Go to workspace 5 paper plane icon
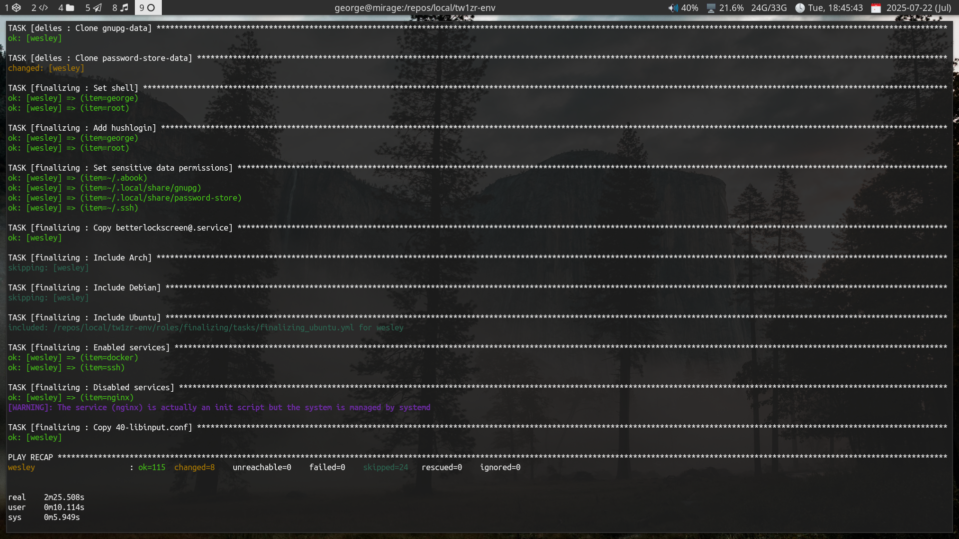959x539 pixels. (93, 7)
